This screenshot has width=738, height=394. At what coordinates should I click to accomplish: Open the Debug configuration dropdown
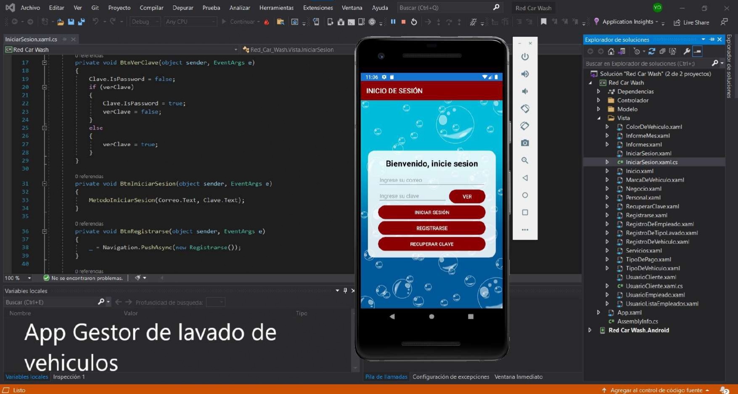coord(145,22)
